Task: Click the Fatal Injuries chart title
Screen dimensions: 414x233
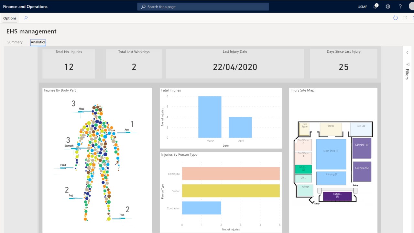Action: tap(171, 90)
